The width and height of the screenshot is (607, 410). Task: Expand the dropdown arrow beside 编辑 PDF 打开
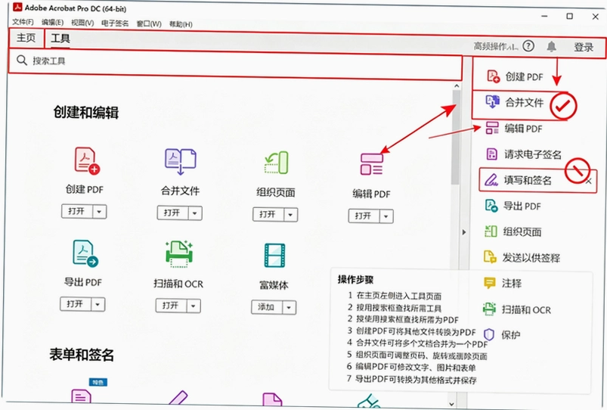coord(386,216)
